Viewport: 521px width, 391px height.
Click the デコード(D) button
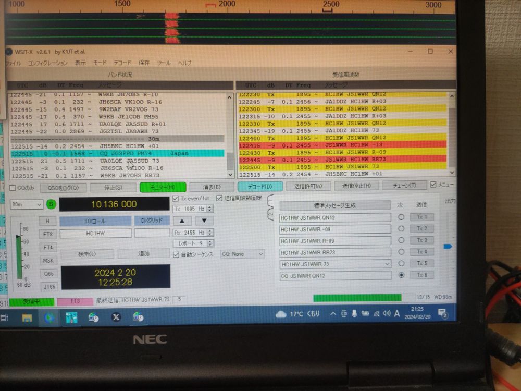point(260,187)
